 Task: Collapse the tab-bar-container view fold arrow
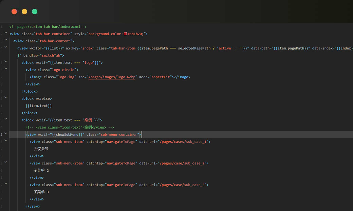[6, 33]
